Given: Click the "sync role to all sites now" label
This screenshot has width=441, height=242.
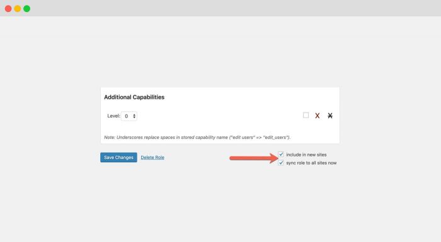Looking at the screenshot, I should click(x=311, y=163).
